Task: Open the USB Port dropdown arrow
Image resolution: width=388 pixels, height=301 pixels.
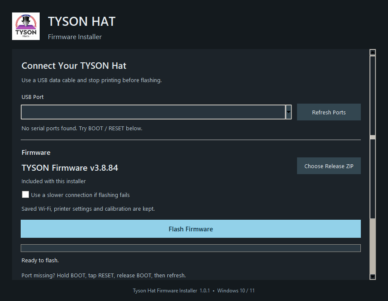Action: point(288,112)
